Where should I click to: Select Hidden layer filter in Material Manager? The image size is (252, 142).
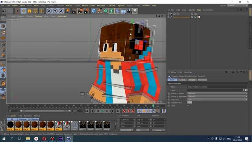(34, 119)
